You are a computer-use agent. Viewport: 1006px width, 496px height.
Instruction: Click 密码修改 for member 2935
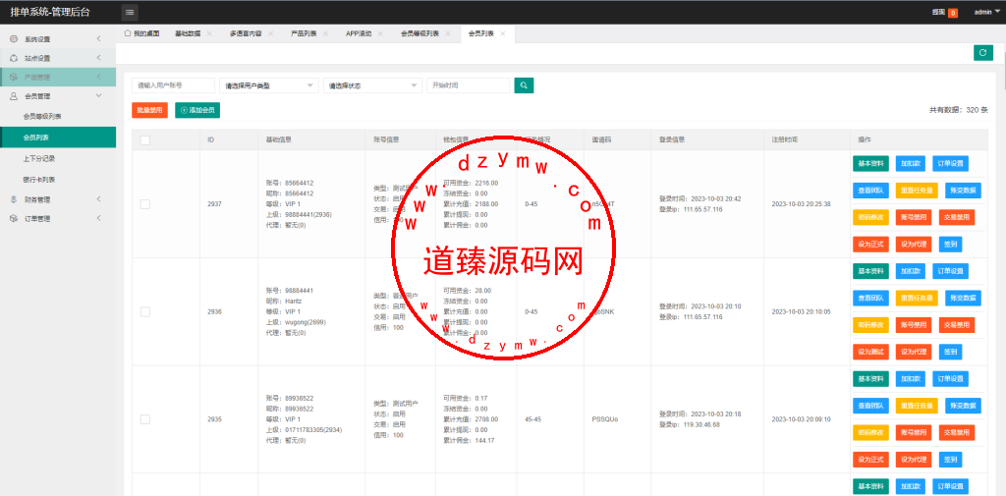tap(870, 432)
